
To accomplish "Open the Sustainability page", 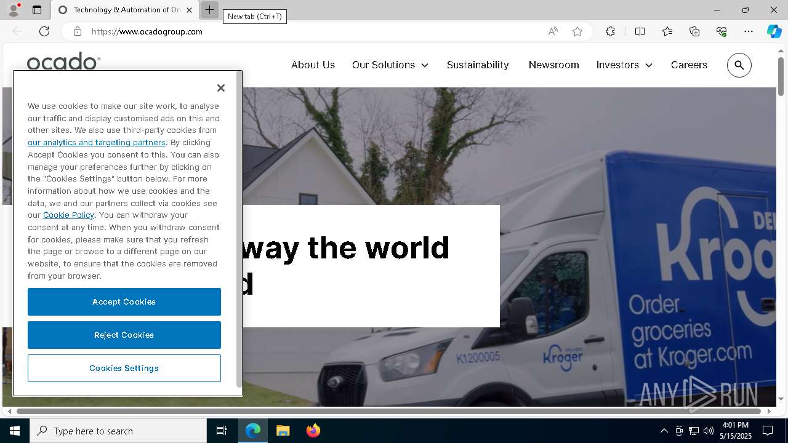I will (x=478, y=65).
